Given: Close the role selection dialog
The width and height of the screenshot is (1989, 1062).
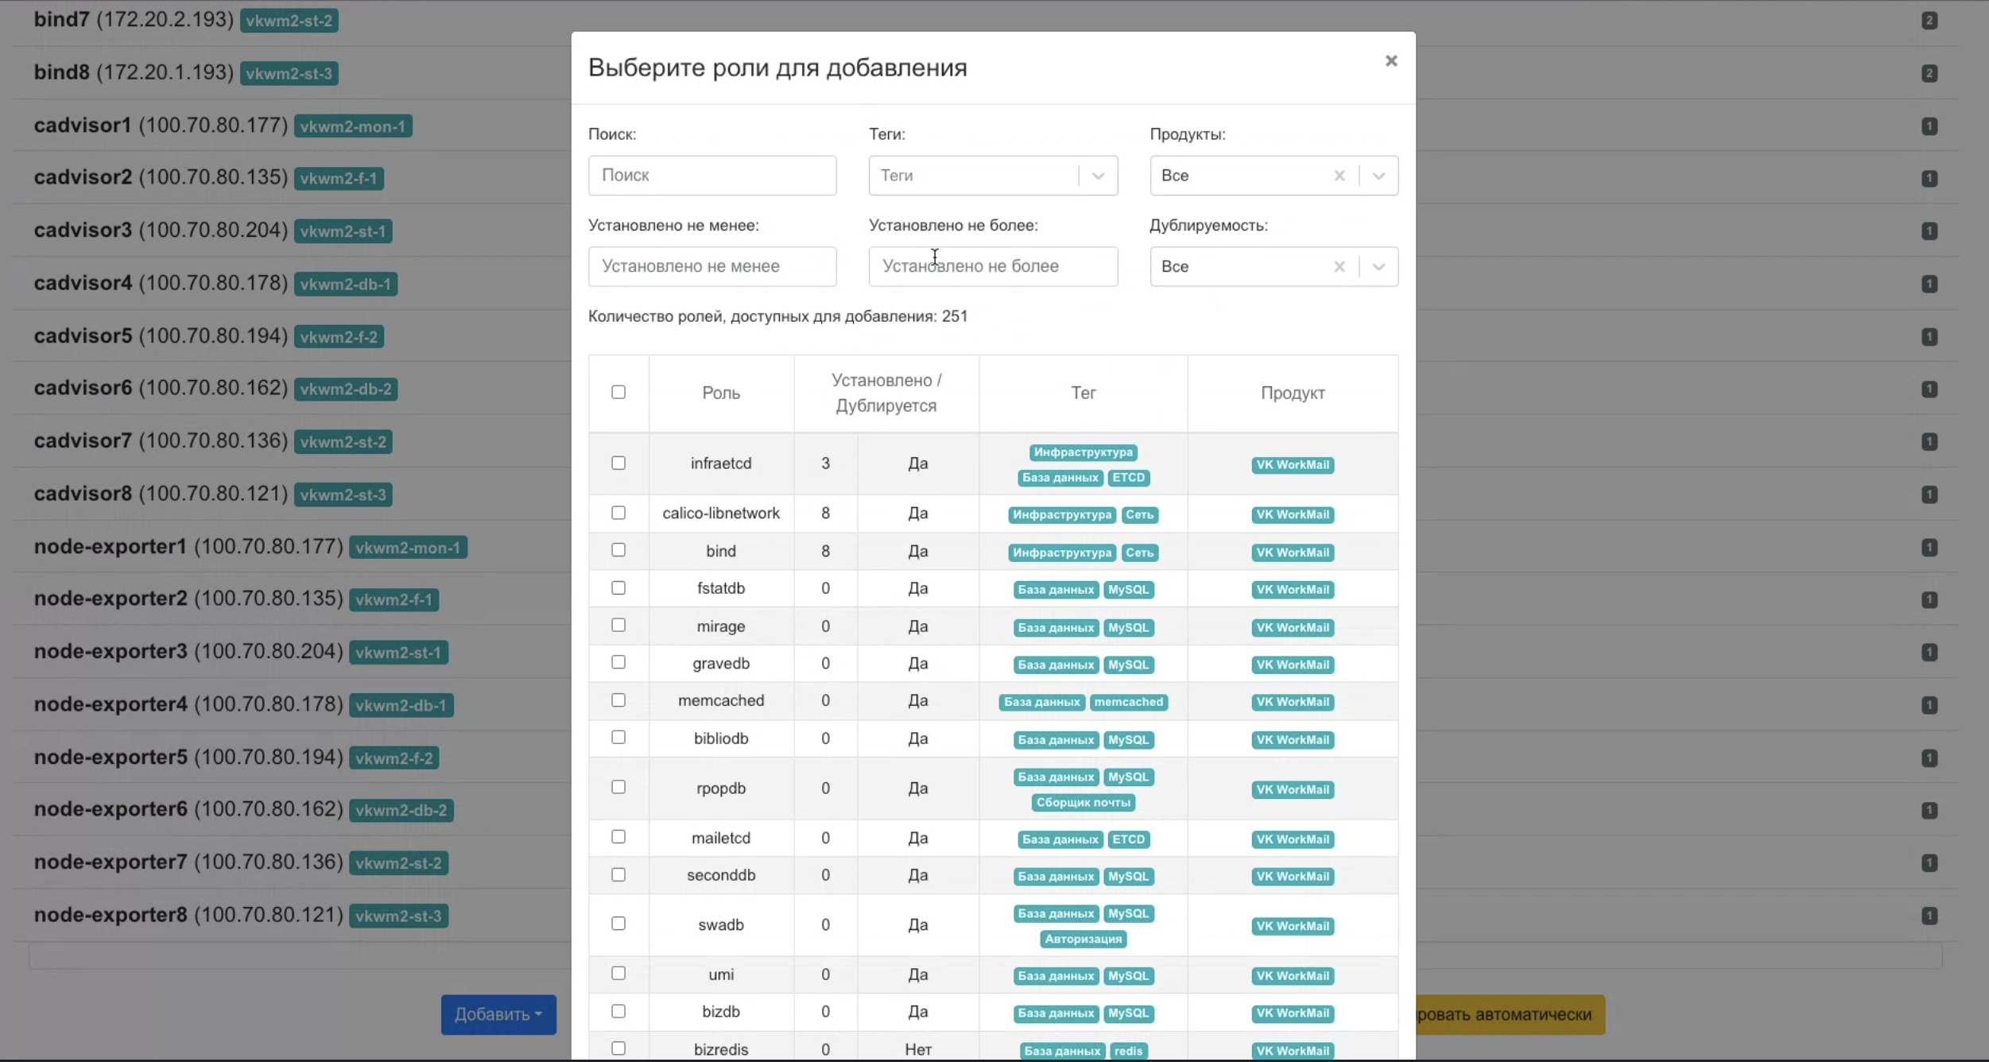Looking at the screenshot, I should coord(1390,61).
